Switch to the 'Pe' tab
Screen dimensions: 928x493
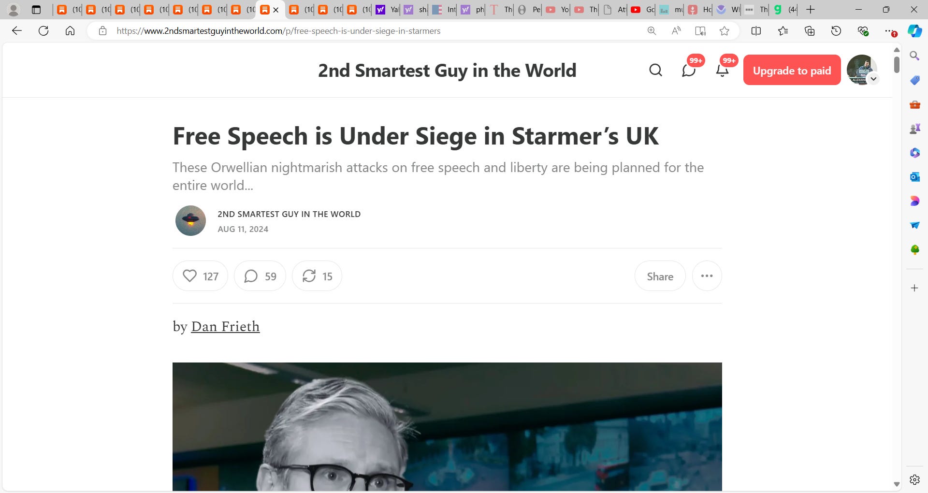pyautogui.click(x=529, y=10)
